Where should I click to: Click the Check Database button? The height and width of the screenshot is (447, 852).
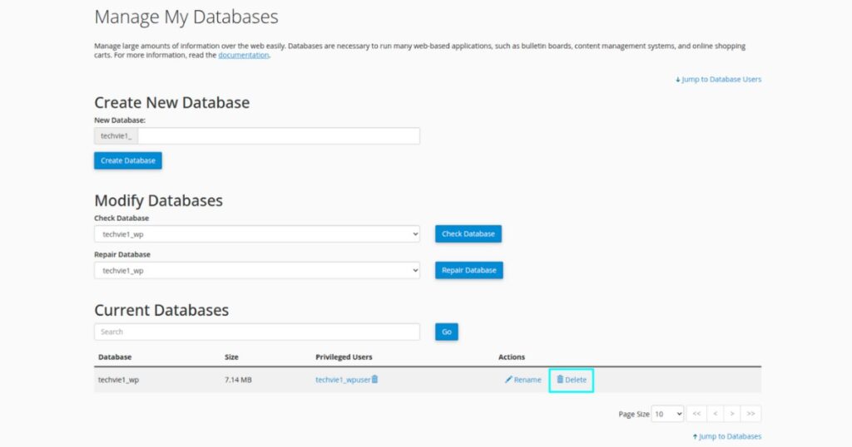click(x=468, y=234)
